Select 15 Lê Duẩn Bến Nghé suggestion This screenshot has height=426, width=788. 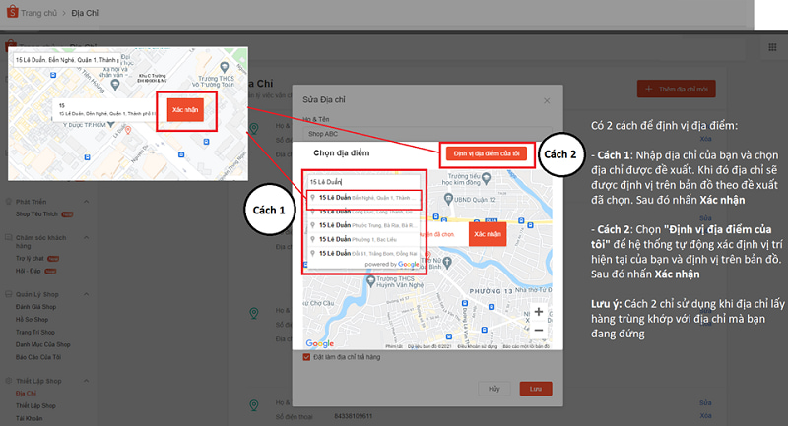click(364, 199)
